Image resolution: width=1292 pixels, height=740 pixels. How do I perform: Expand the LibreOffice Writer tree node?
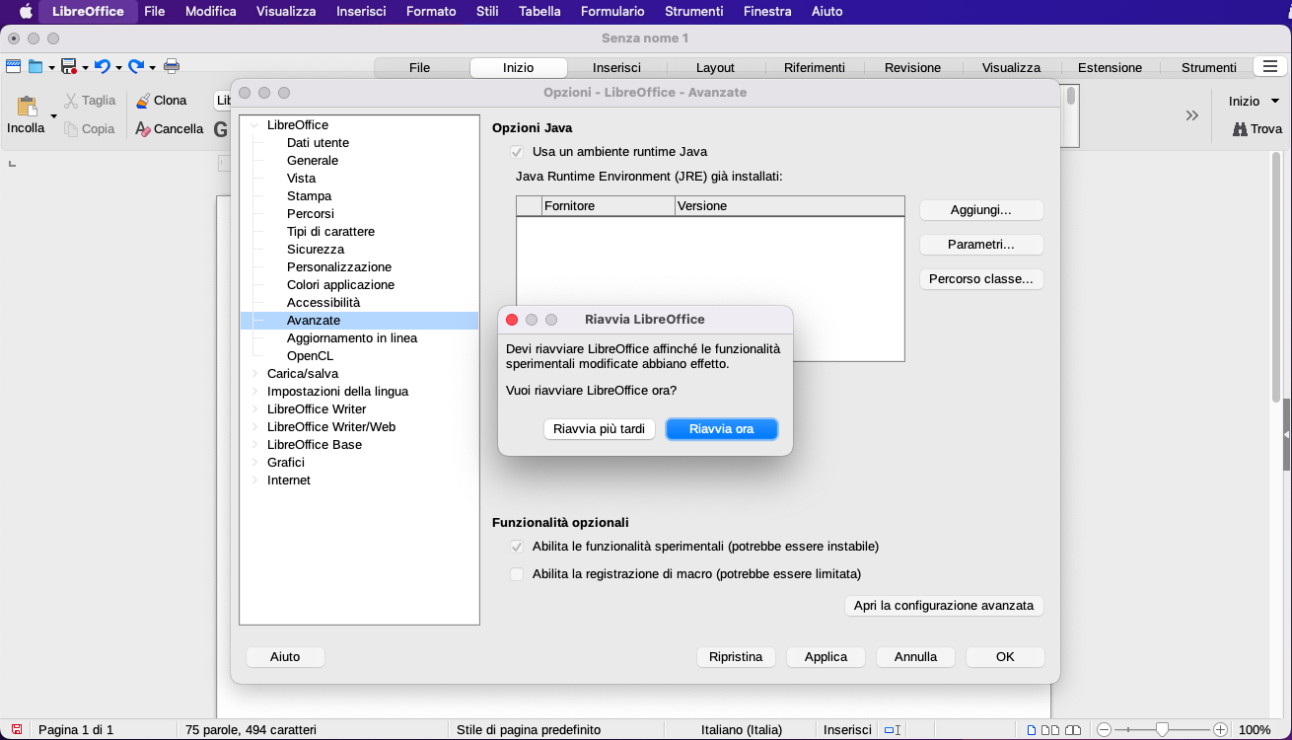pos(254,409)
